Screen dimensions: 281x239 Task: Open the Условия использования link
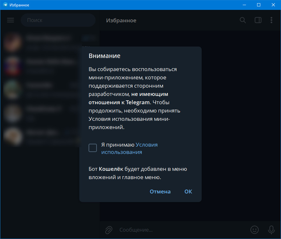[129, 148]
